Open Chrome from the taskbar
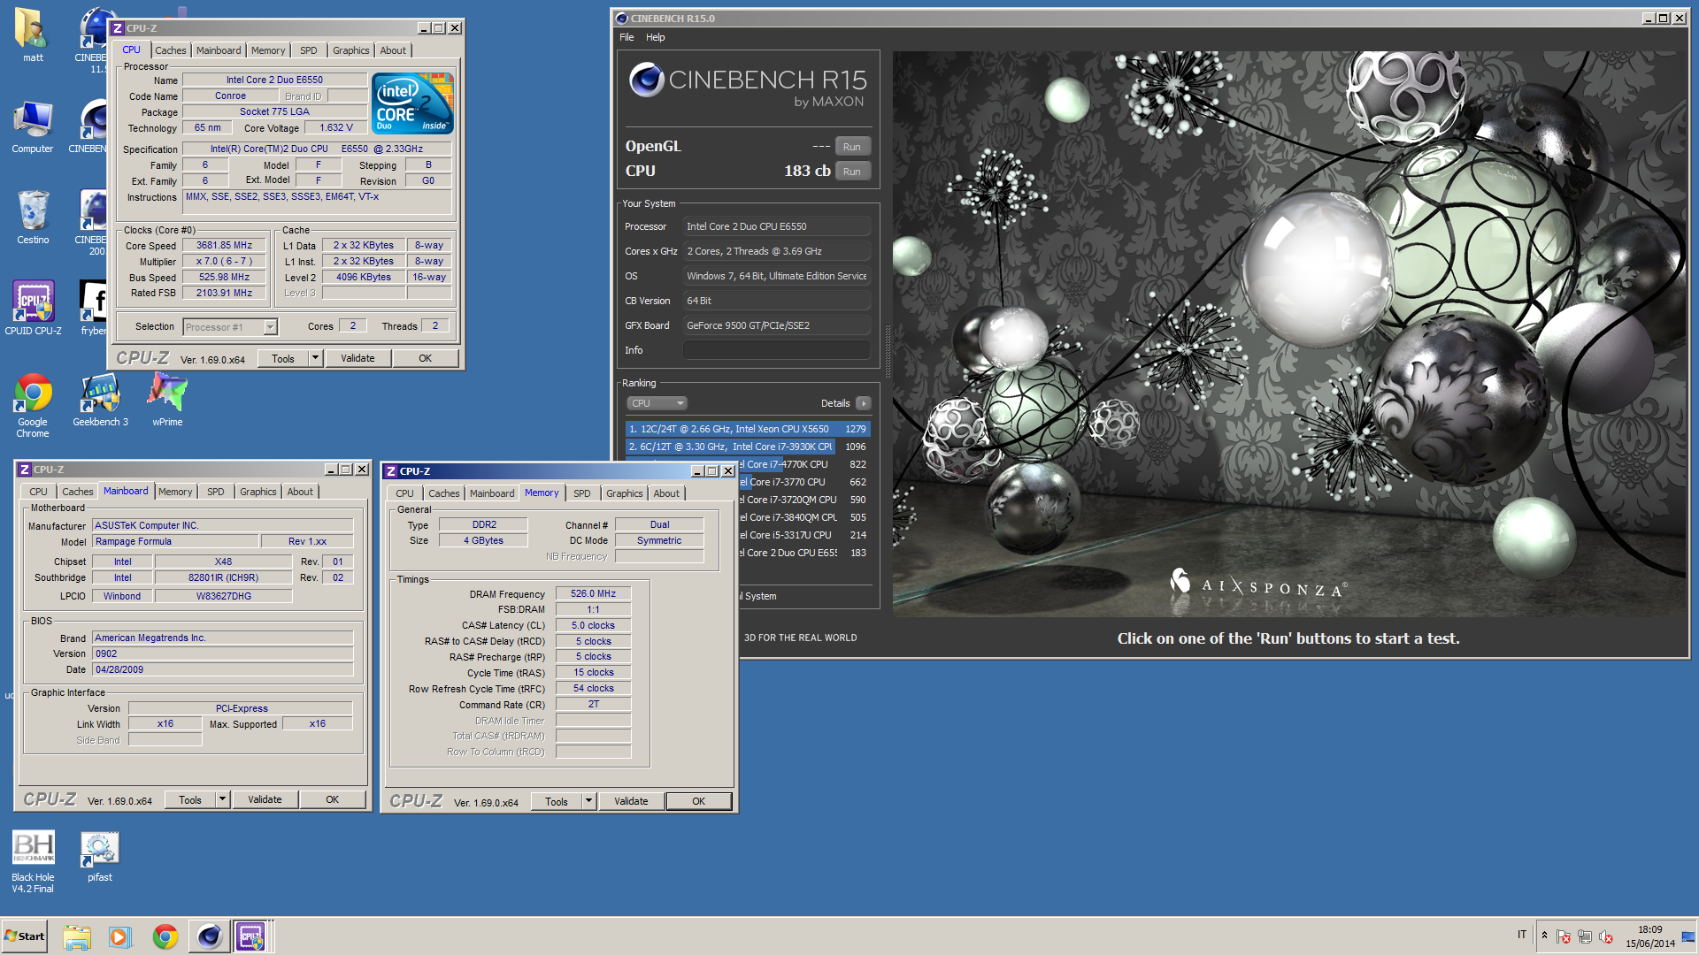This screenshot has height=955, width=1699. tap(165, 936)
